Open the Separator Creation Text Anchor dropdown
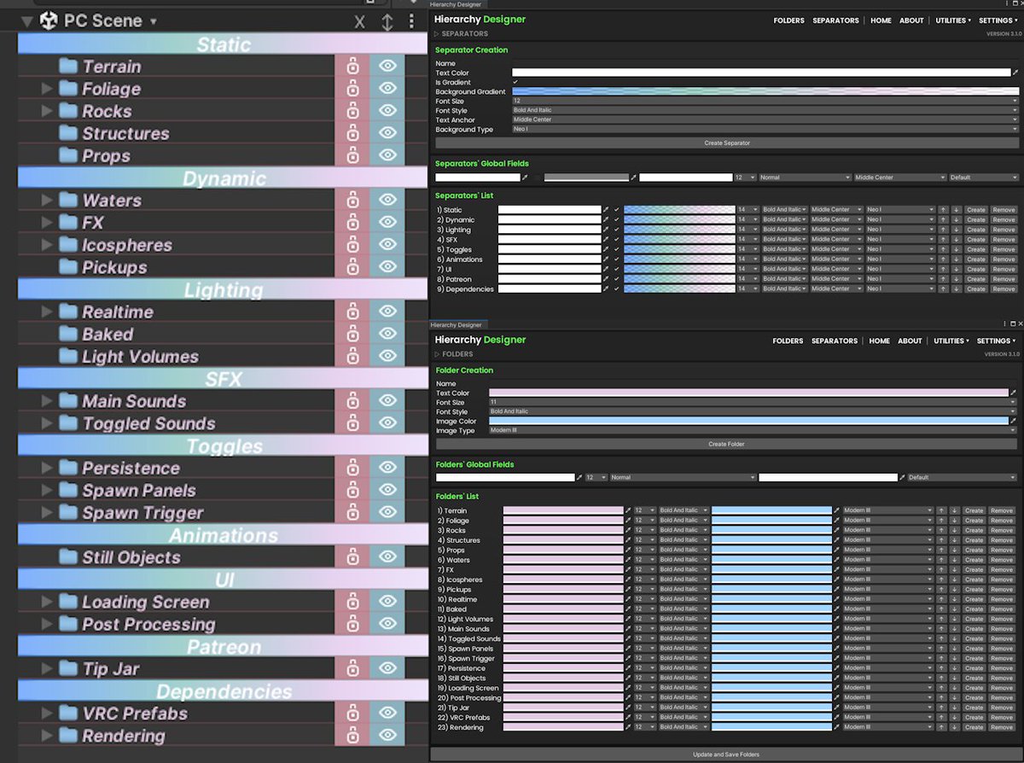 765,119
